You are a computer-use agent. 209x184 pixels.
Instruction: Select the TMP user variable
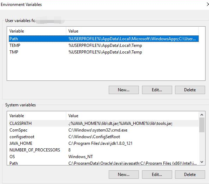click(104, 52)
